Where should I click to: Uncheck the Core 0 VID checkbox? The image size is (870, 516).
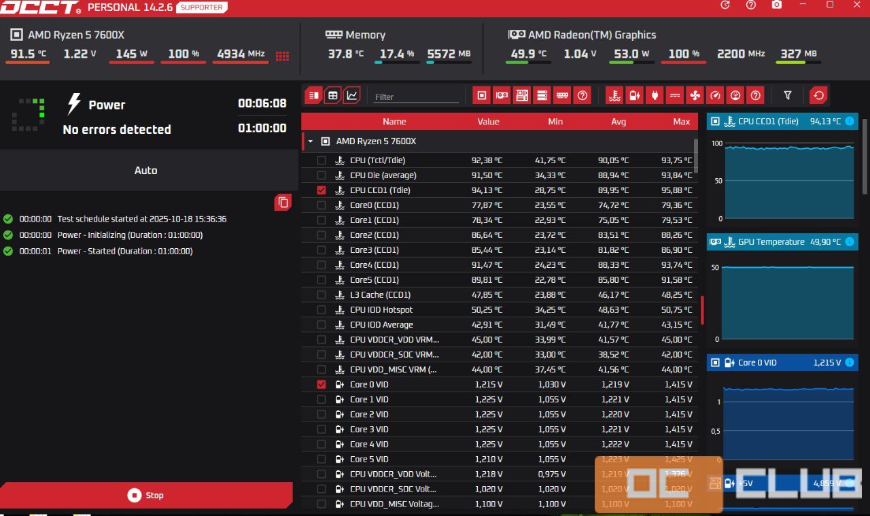pyautogui.click(x=321, y=385)
